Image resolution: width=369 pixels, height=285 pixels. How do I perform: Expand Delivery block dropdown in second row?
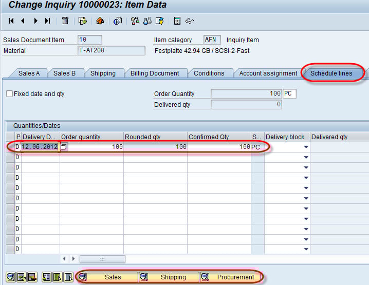point(306,158)
